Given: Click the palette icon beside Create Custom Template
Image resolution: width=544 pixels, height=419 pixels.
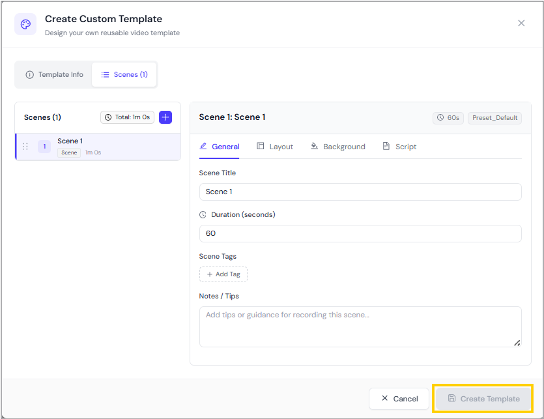Looking at the screenshot, I should 25,25.
